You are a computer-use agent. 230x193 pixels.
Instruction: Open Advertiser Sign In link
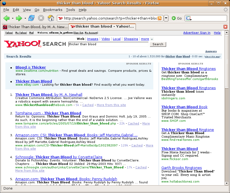[197, 33]
